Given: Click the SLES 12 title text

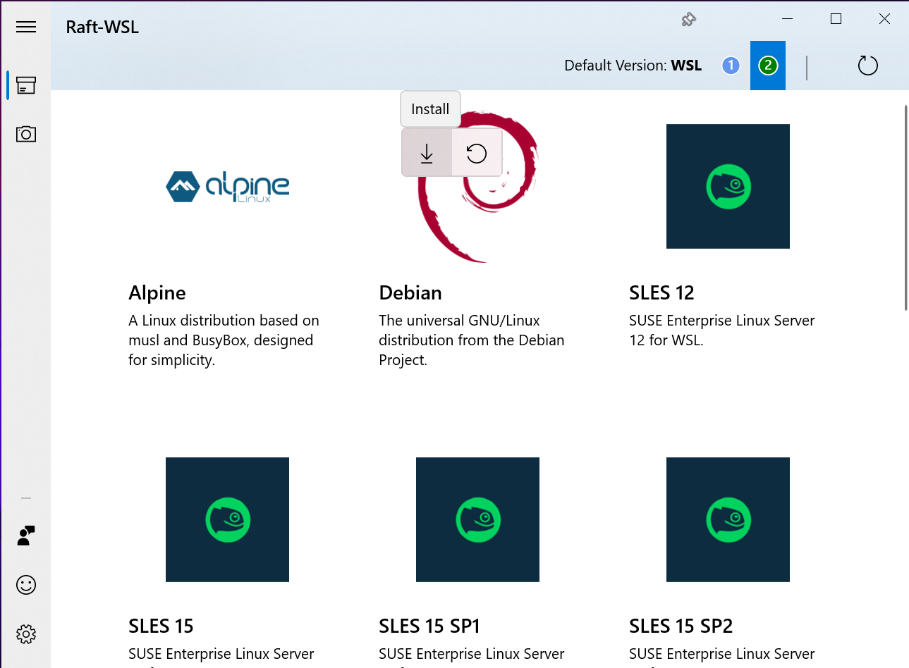Looking at the screenshot, I should coord(661,293).
